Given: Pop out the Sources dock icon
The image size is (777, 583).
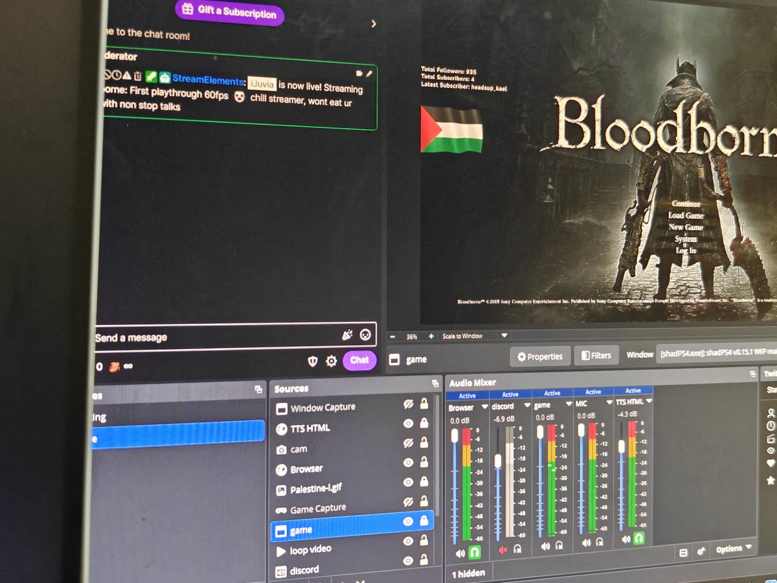Looking at the screenshot, I should [435, 383].
